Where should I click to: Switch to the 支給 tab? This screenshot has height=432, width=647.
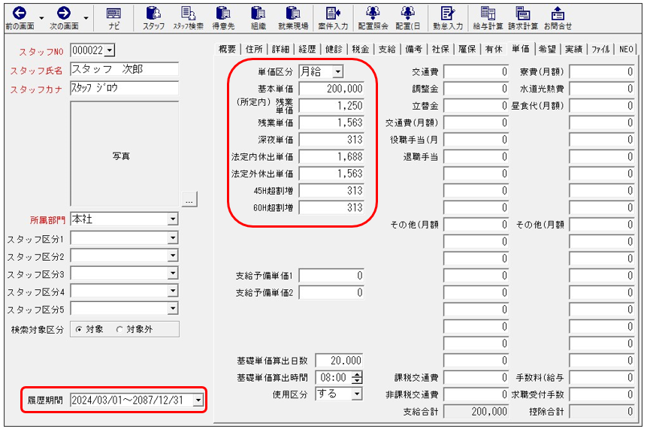(x=387, y=49)
